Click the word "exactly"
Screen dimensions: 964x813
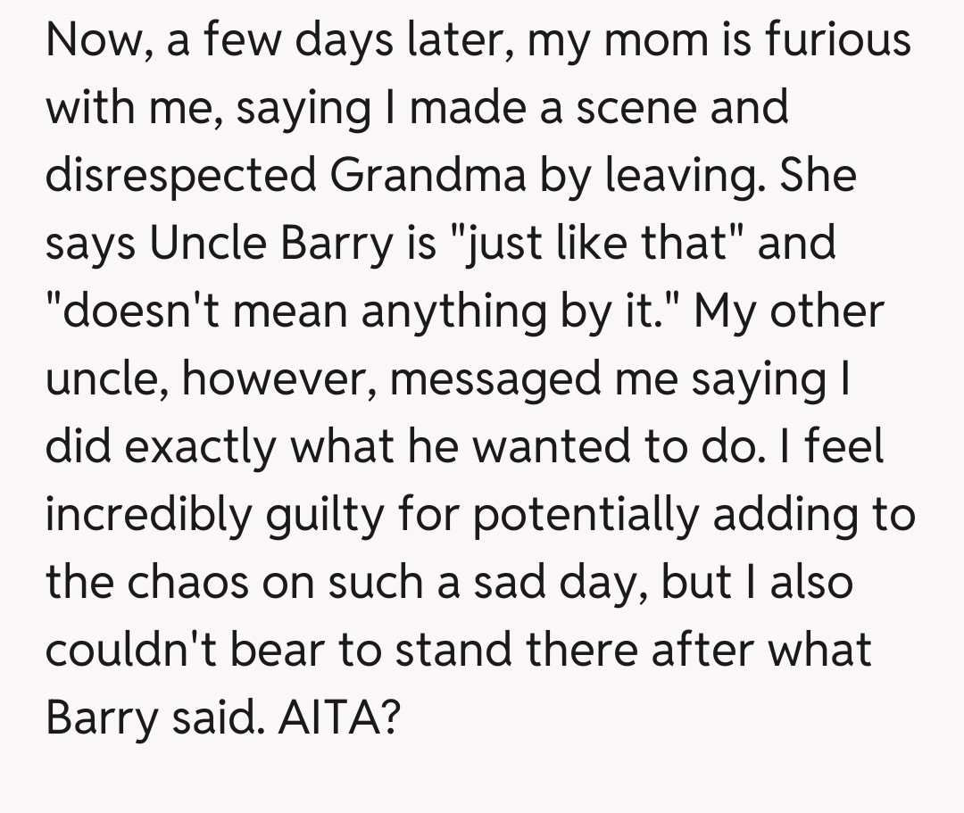[195, 447]
